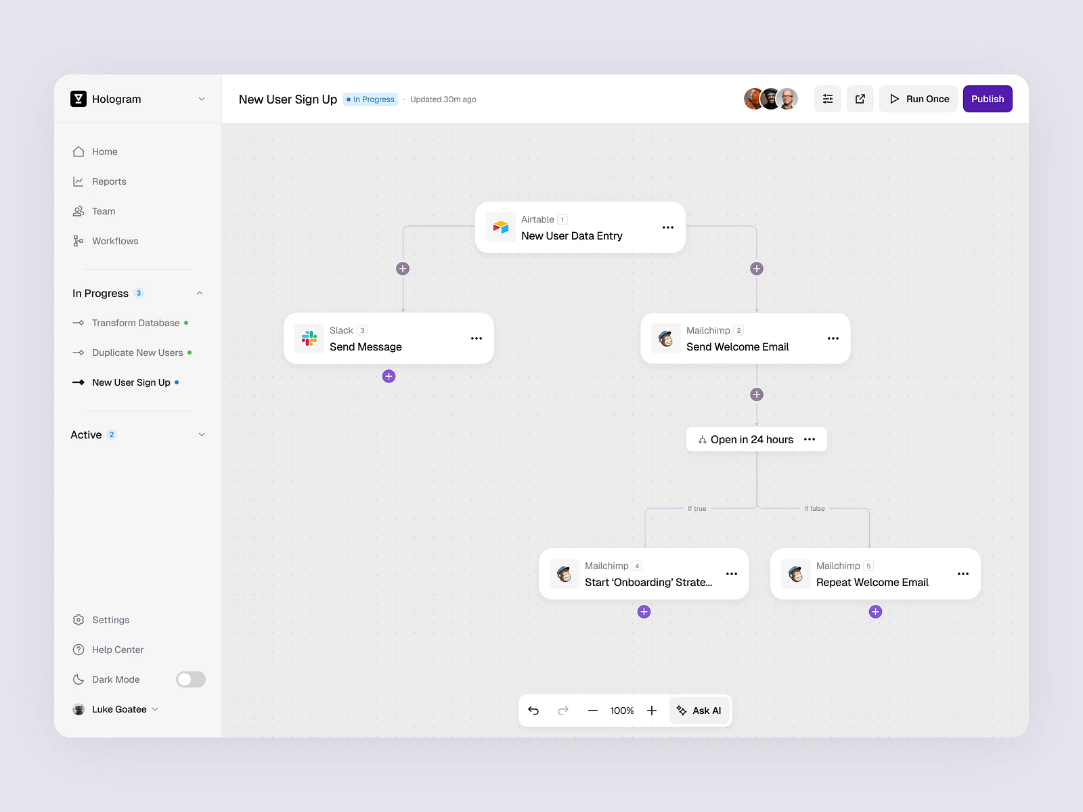Click Run Once to test the workflow
This screenshot has height=812, width=1083.
click(x=918, y=99)
